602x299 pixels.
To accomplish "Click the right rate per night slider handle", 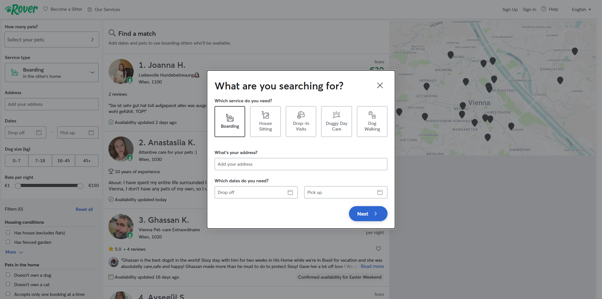I will pos(80,186).
